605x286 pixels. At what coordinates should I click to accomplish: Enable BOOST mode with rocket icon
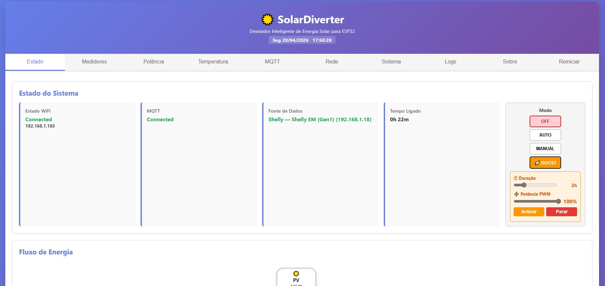tap(545, 163)
